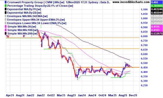Click the black Exponential MA Dy:22 swatch
The image size is (163, 98).
click(x=6, y=13)
